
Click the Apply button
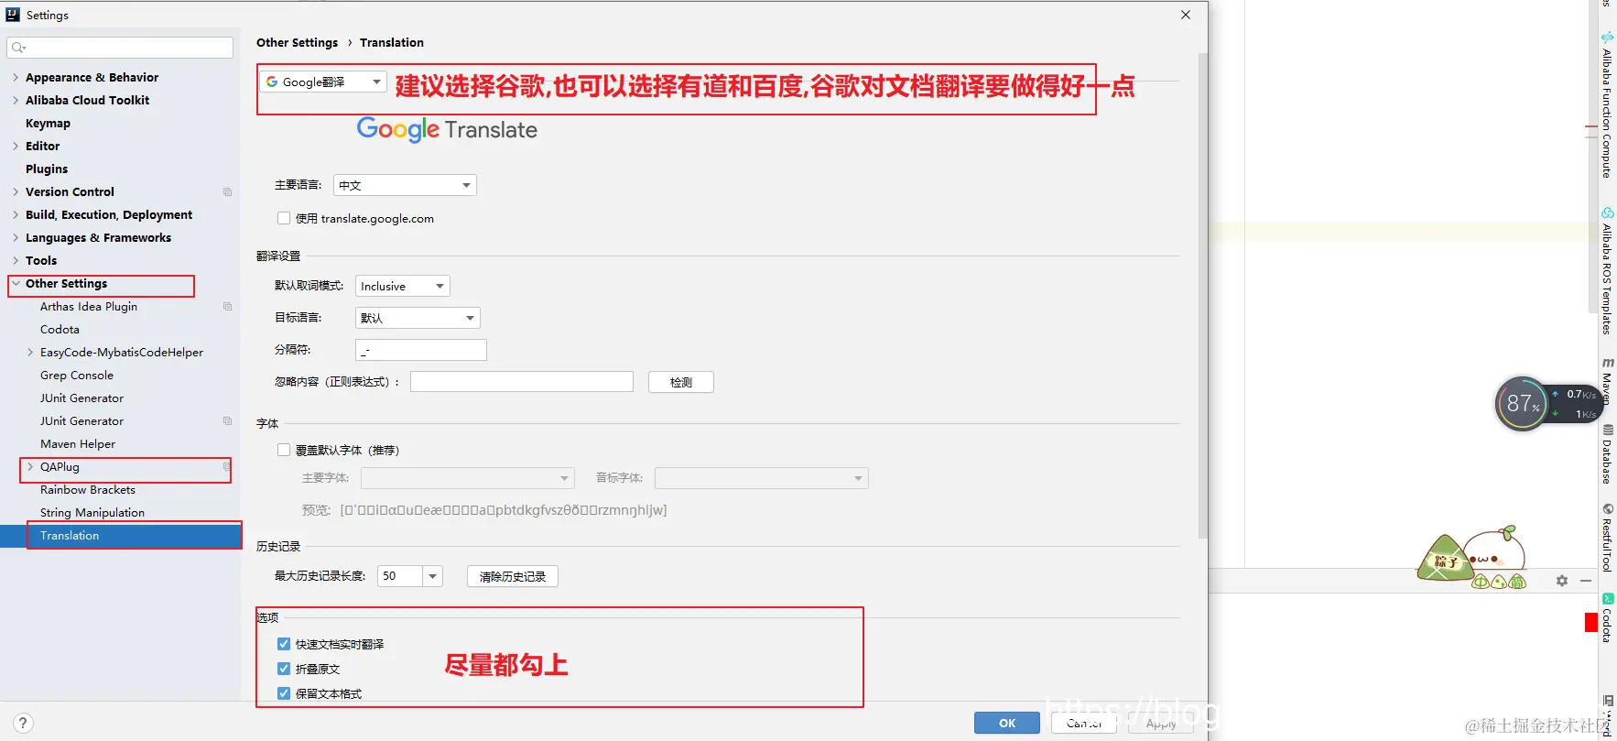pos(1161,723)
